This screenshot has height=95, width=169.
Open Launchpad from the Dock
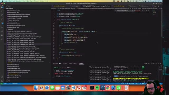coord(41,88)
